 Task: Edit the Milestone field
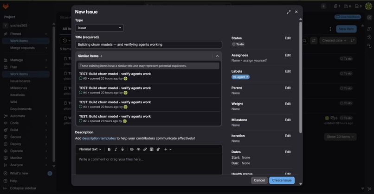[x=288, y=120]
